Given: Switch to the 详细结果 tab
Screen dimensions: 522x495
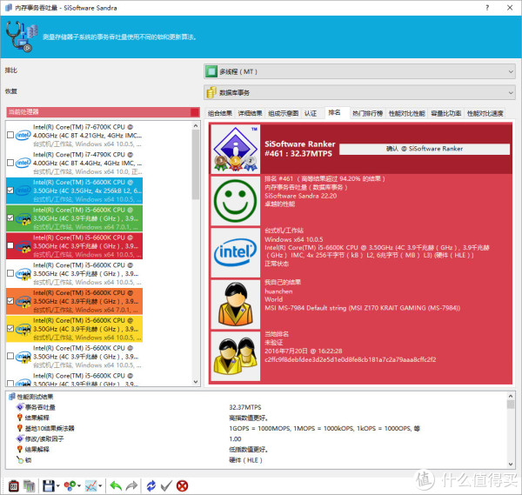Looking at the screenshot, I should (250, 113).
